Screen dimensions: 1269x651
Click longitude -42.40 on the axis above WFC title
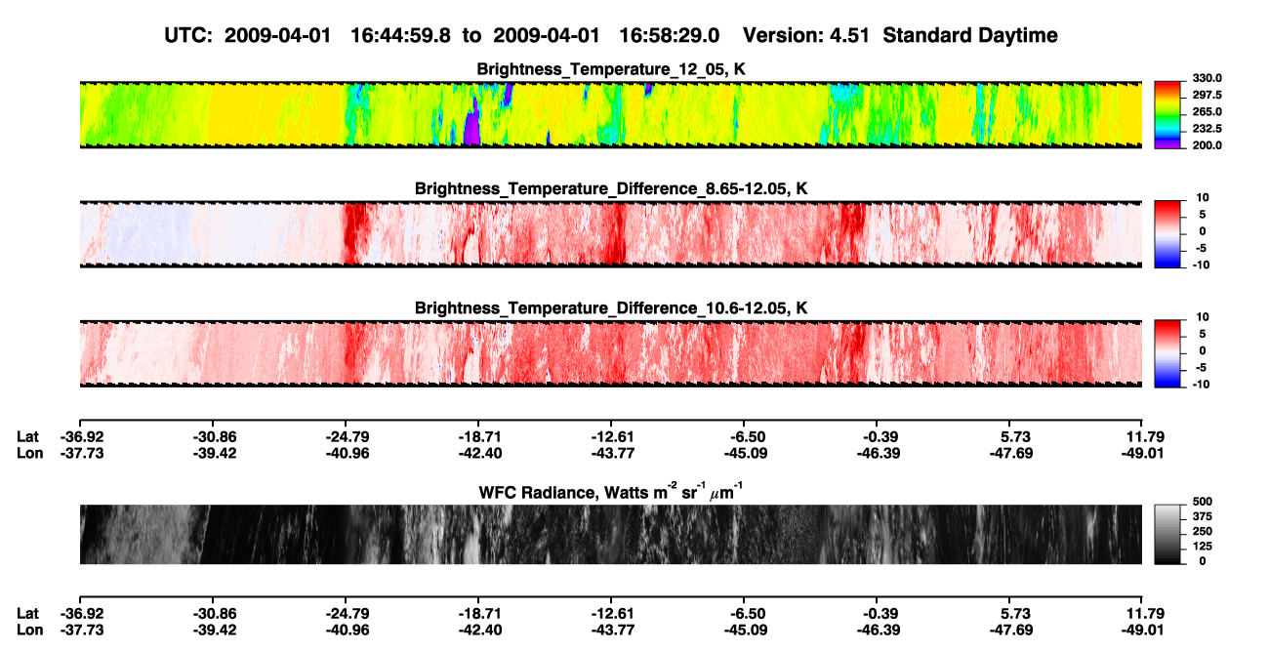(478, 453)
